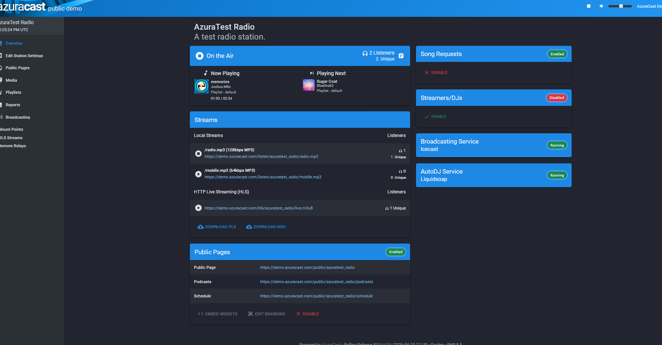
Task: Stop playback using the header stop icon
Action: pos(589,6)
